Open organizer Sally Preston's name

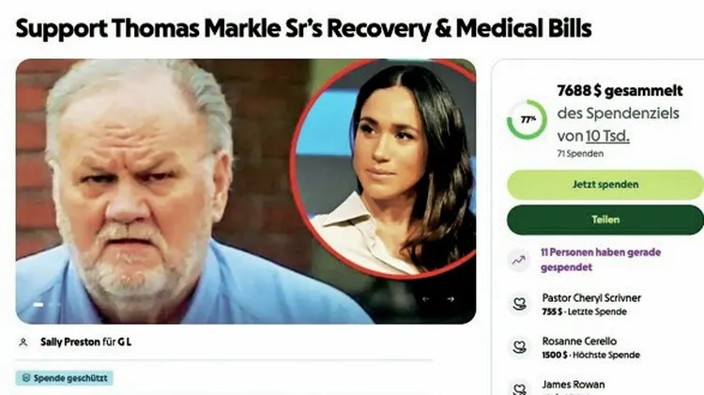(70, 342)
